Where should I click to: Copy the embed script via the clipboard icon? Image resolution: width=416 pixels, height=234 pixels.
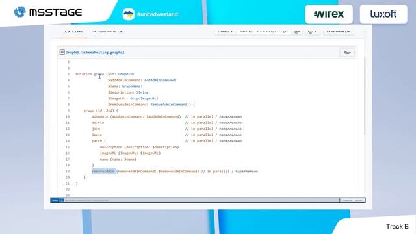click(x=297, y=31)
